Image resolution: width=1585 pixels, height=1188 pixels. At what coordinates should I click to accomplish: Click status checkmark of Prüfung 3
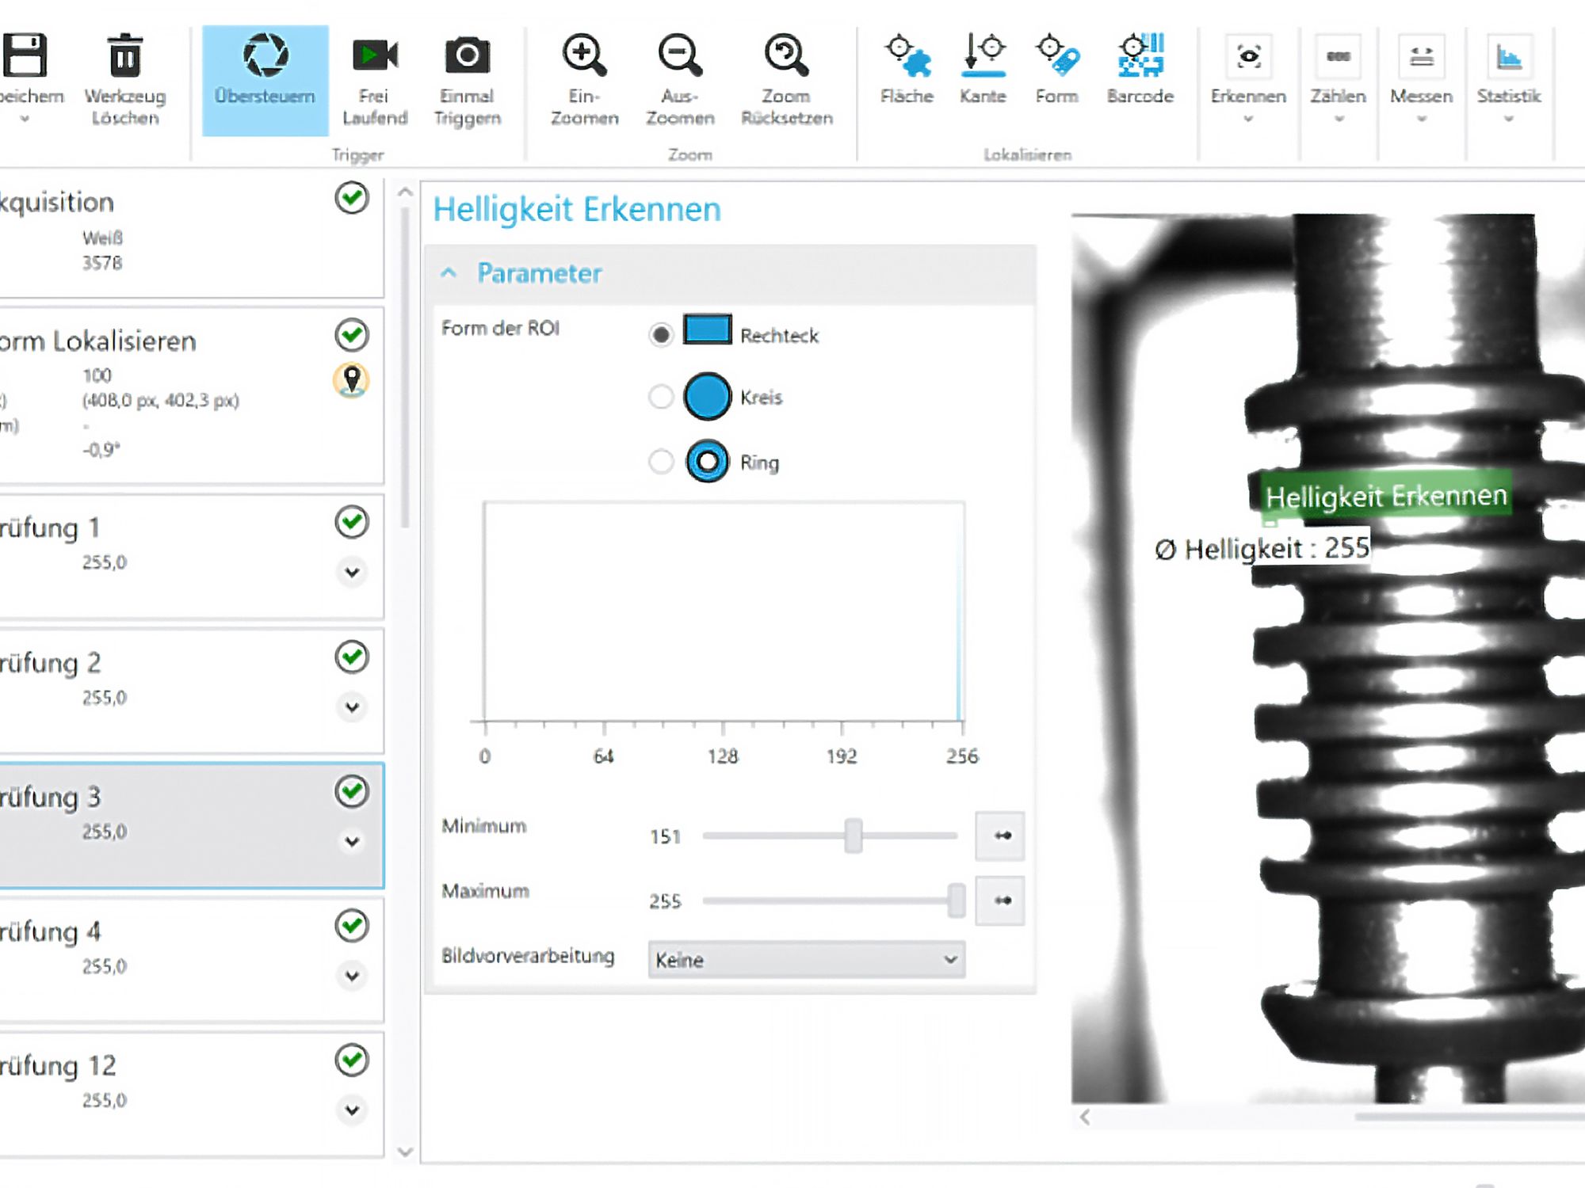pos(352,791)
